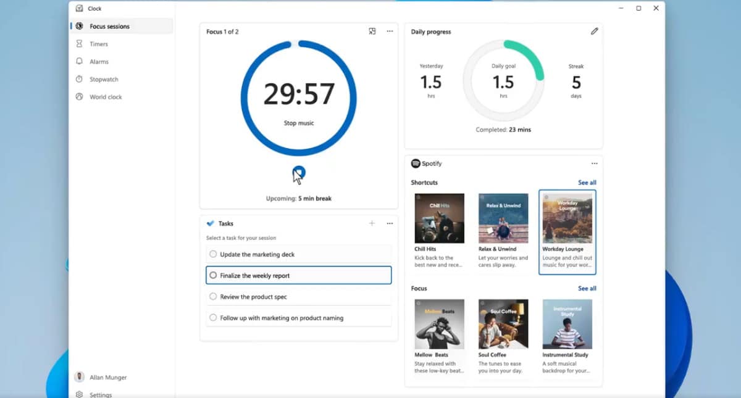Click the 29:57 timer display

[299, 94]
